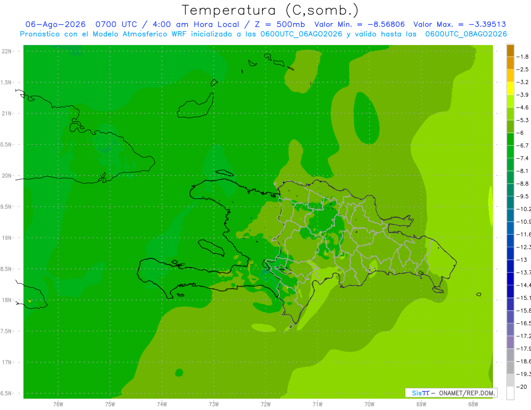The width and height of the screenshot is (531, 410).
Task: Click the "75W" longitude label
Action: tap(110, 404)
